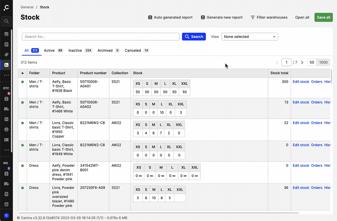Image resolution: width=337 pixels, height=221 pixels.
Task: Click the Auto generated report button
Action: [x=170, y=17]
